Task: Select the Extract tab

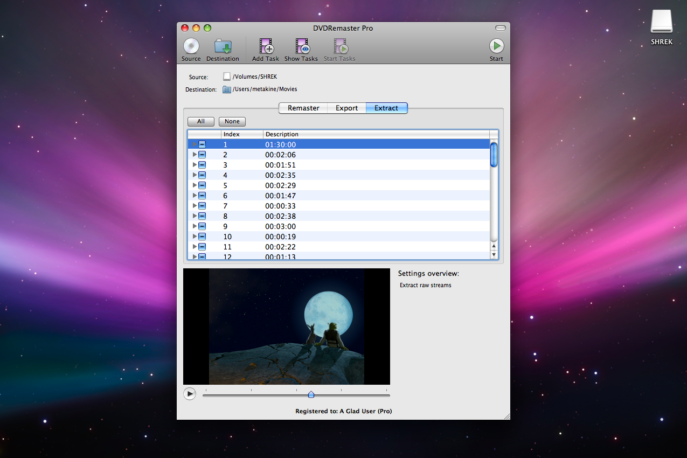Action: click(386, 108)
